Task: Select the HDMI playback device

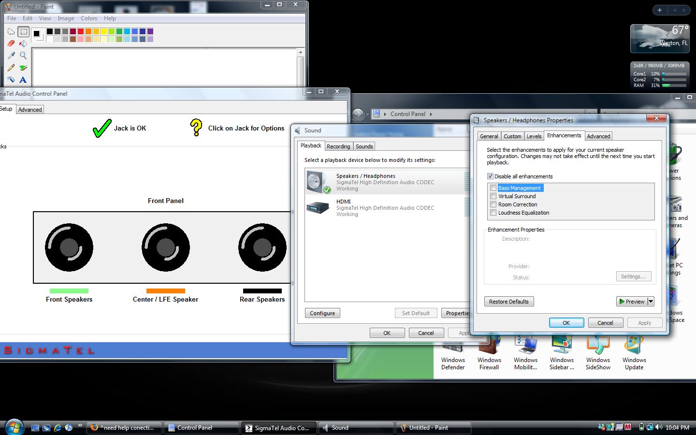Action: point(387,208)
